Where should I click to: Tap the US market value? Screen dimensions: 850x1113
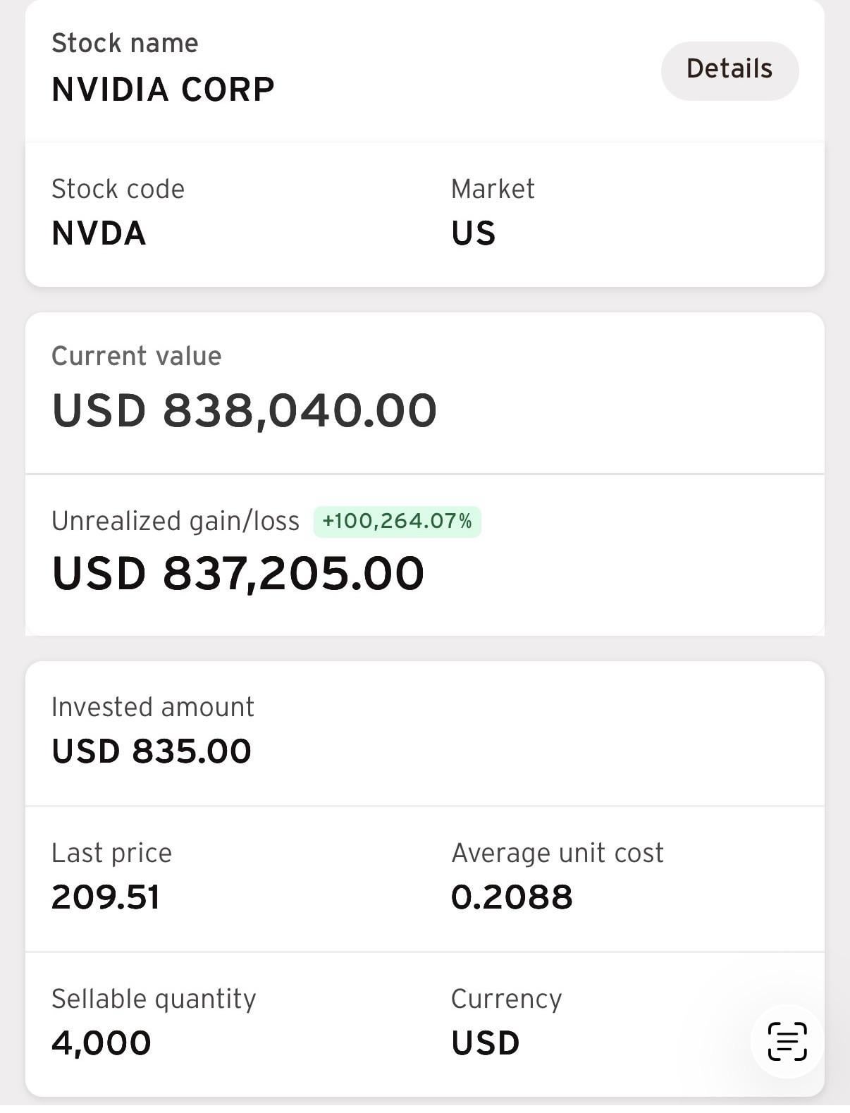473,233
